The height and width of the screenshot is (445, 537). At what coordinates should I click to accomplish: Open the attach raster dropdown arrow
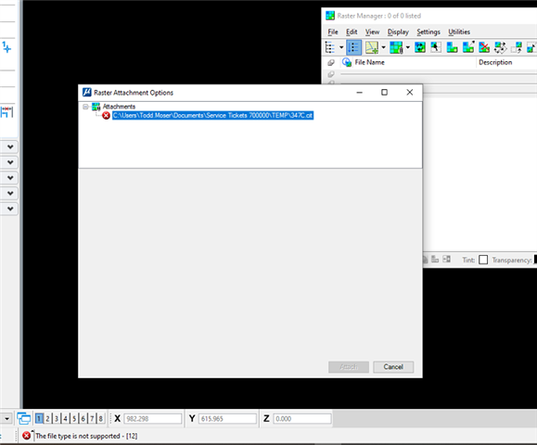pyautogui.click(x=384, y=47)
